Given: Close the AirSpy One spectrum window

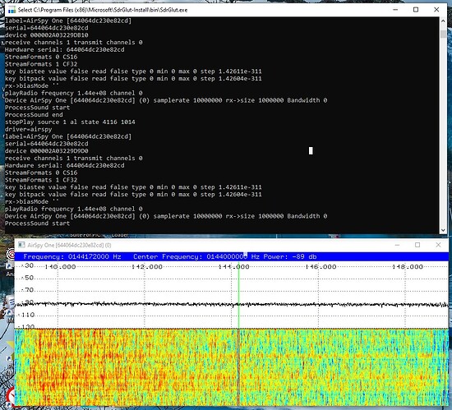Looking at the screenshot, I should 438,245.
